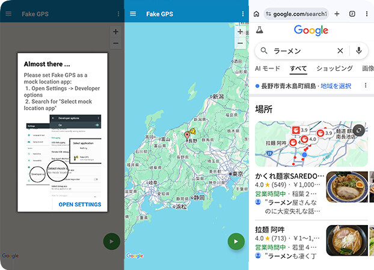Viewport: 374px width, 270px height.
Task: Zoom in button on left dimmed map
Action: pyautogui.click(x=115, y=32)
